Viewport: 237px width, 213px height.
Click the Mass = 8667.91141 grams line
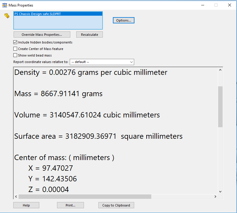[58, 94]
